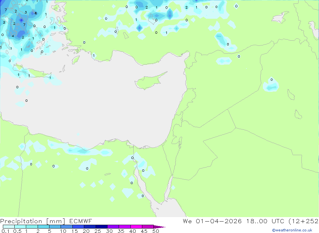Image resolution: width=319 pixels, height=233 pixels.
Task: Click the 25–30 mm violet legend swatch
Action: [x=101, y=227]
